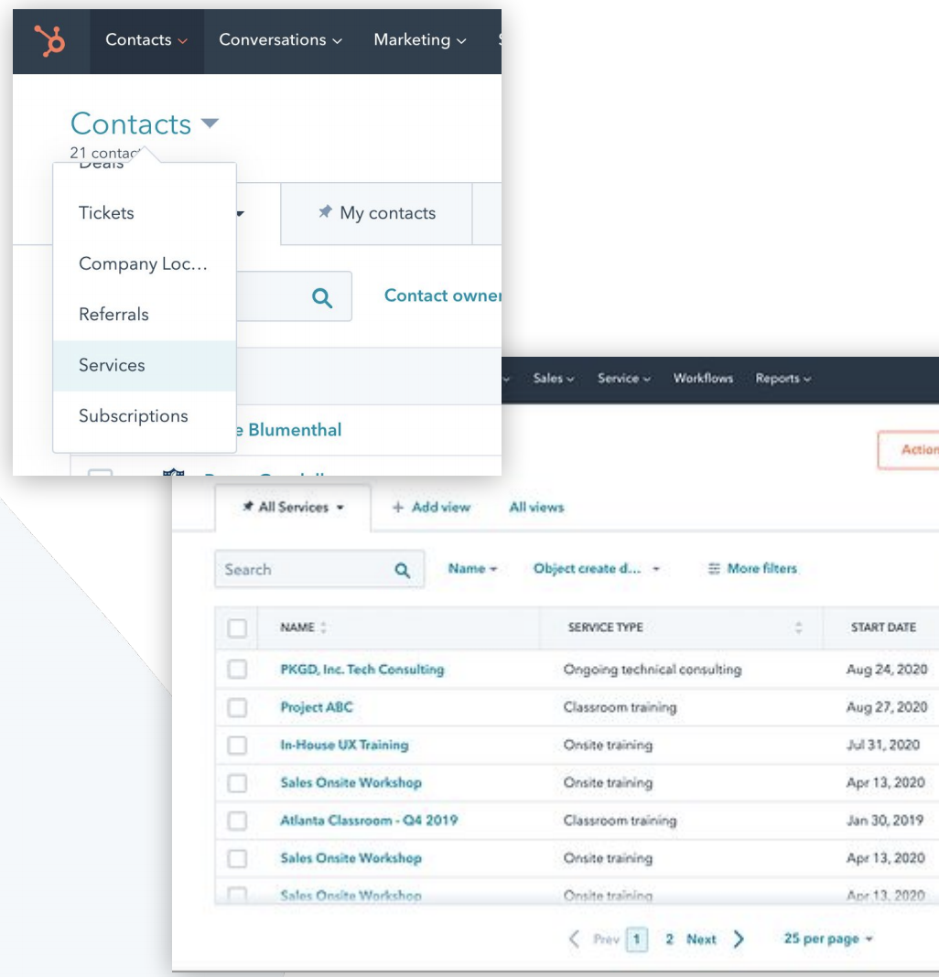939x977 pixels.
Task: Click the pin icon beside My contacts
Action: click(x=325, y=212)
